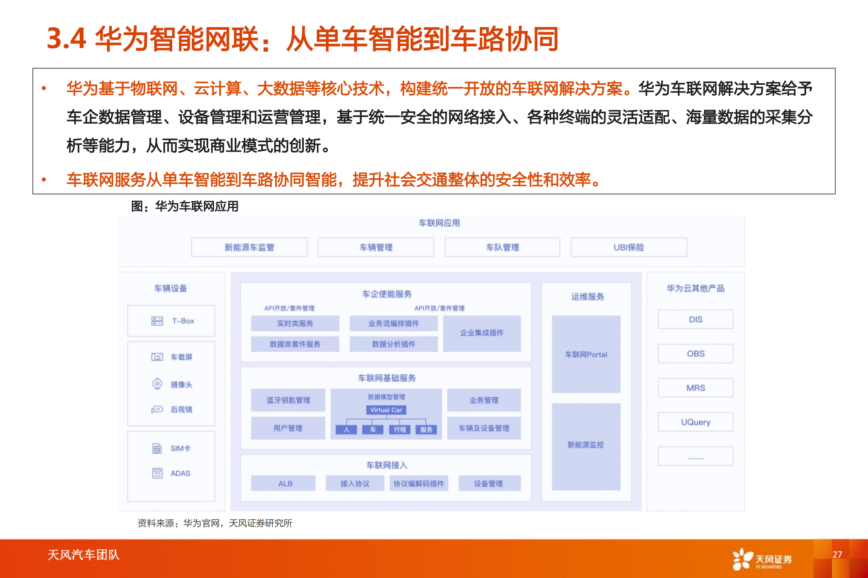Image resolution: width=868 pixels, height=578 pixels.
Task: Click the 运维服务 heading
Action: point(588,297)
